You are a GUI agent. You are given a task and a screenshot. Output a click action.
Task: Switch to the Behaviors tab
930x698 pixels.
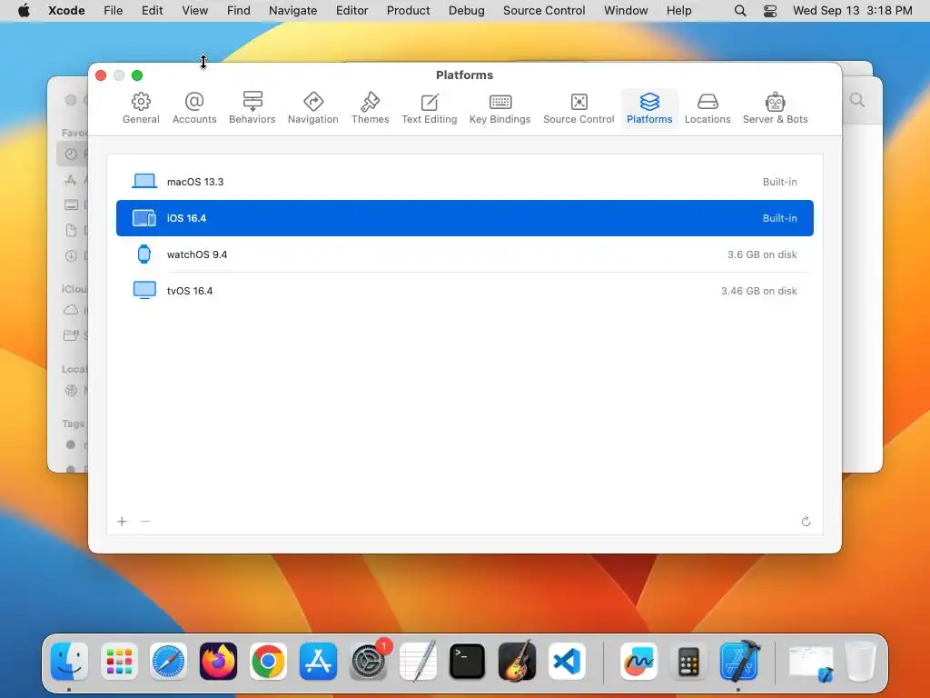point(252,108)
